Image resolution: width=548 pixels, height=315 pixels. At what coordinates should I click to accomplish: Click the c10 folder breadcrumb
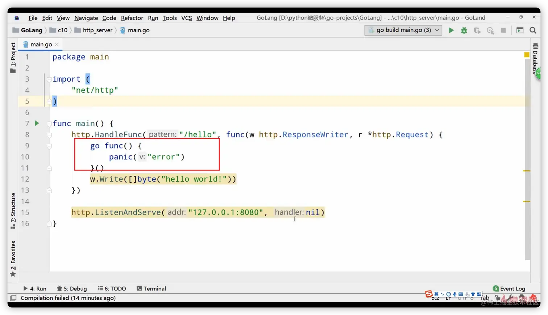coord(59,30)
